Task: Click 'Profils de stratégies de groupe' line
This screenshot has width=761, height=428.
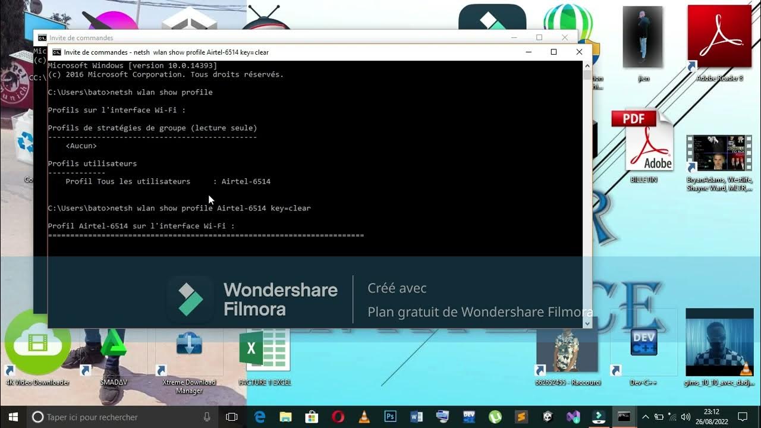Action: pos(152,128)
